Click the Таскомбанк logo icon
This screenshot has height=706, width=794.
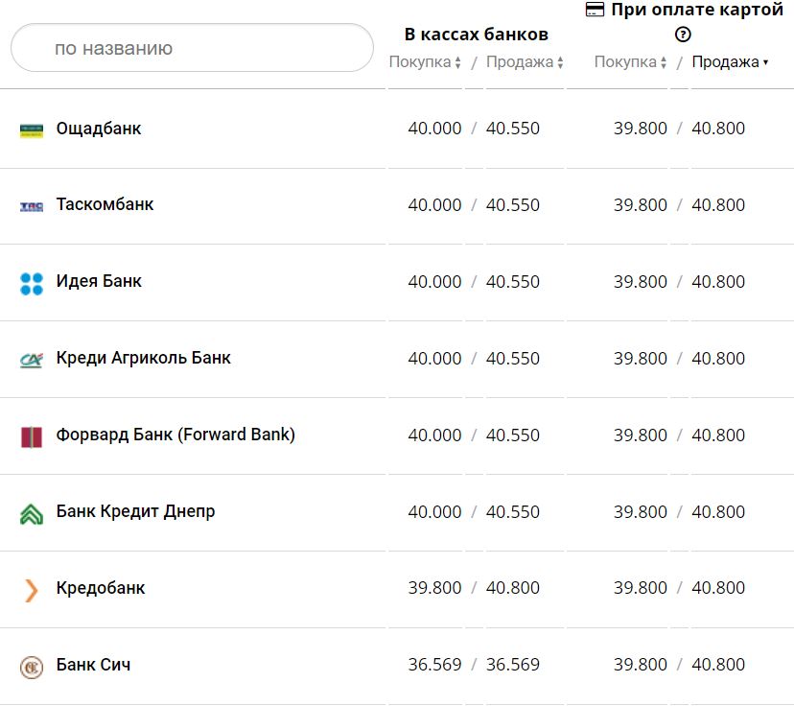(x=32, y=206)
